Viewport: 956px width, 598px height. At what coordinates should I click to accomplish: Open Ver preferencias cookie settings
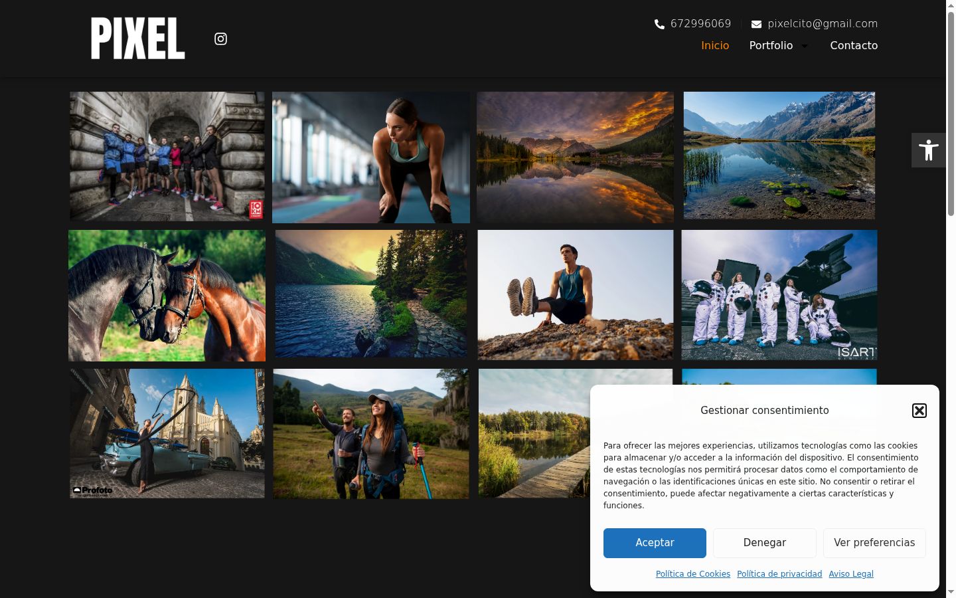coord(874,543)
